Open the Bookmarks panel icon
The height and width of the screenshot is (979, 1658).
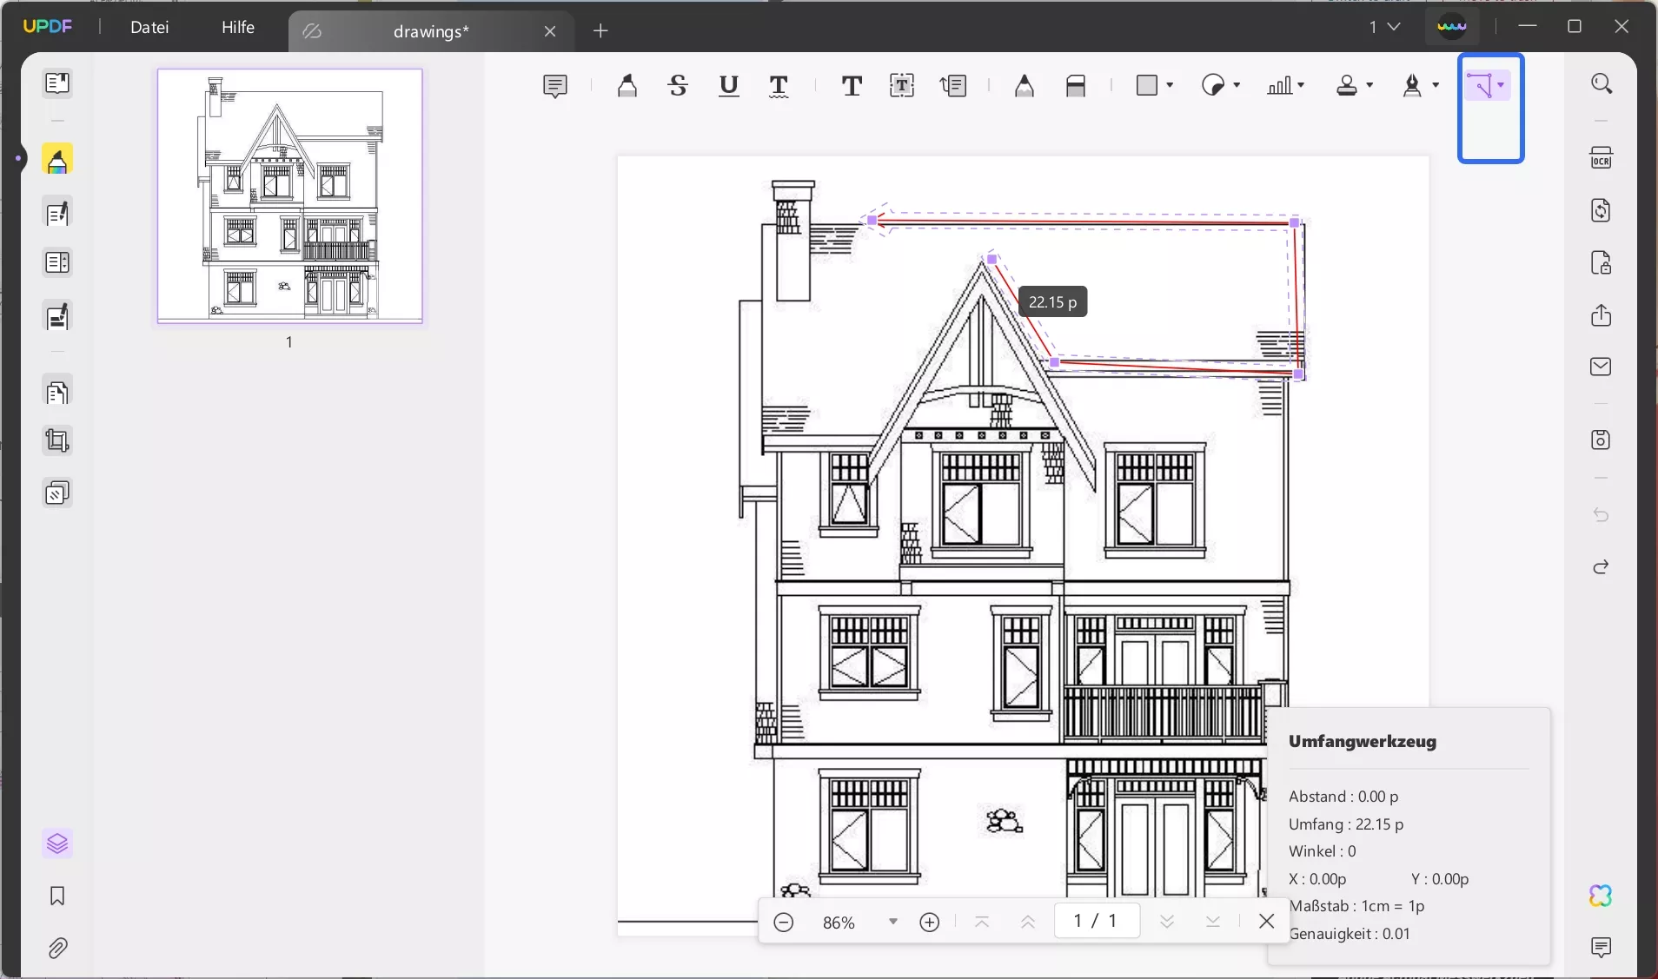57,896
